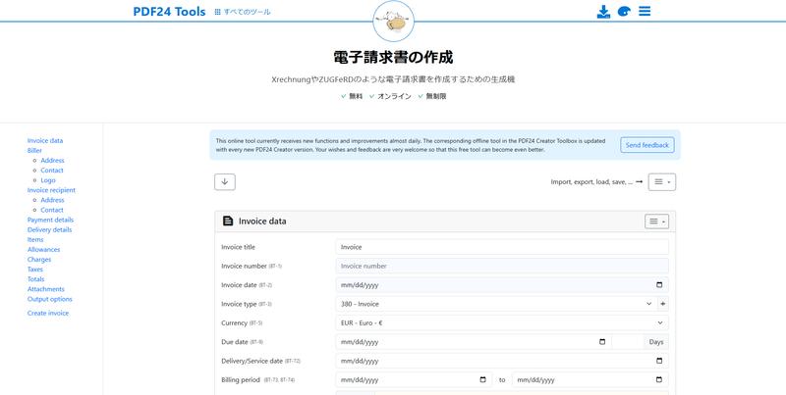Go to Logo in sidebar

[x=48, y=180]
